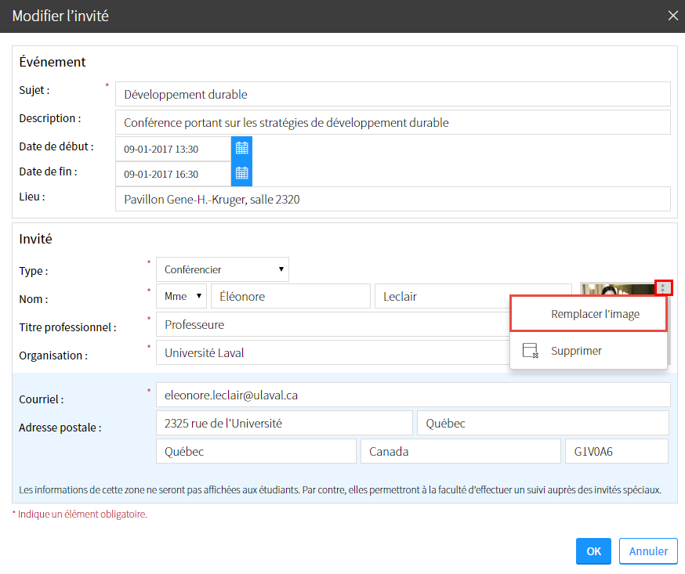
Task: Click the postal code field G1V0A6
Action: [x=616, y=451]
